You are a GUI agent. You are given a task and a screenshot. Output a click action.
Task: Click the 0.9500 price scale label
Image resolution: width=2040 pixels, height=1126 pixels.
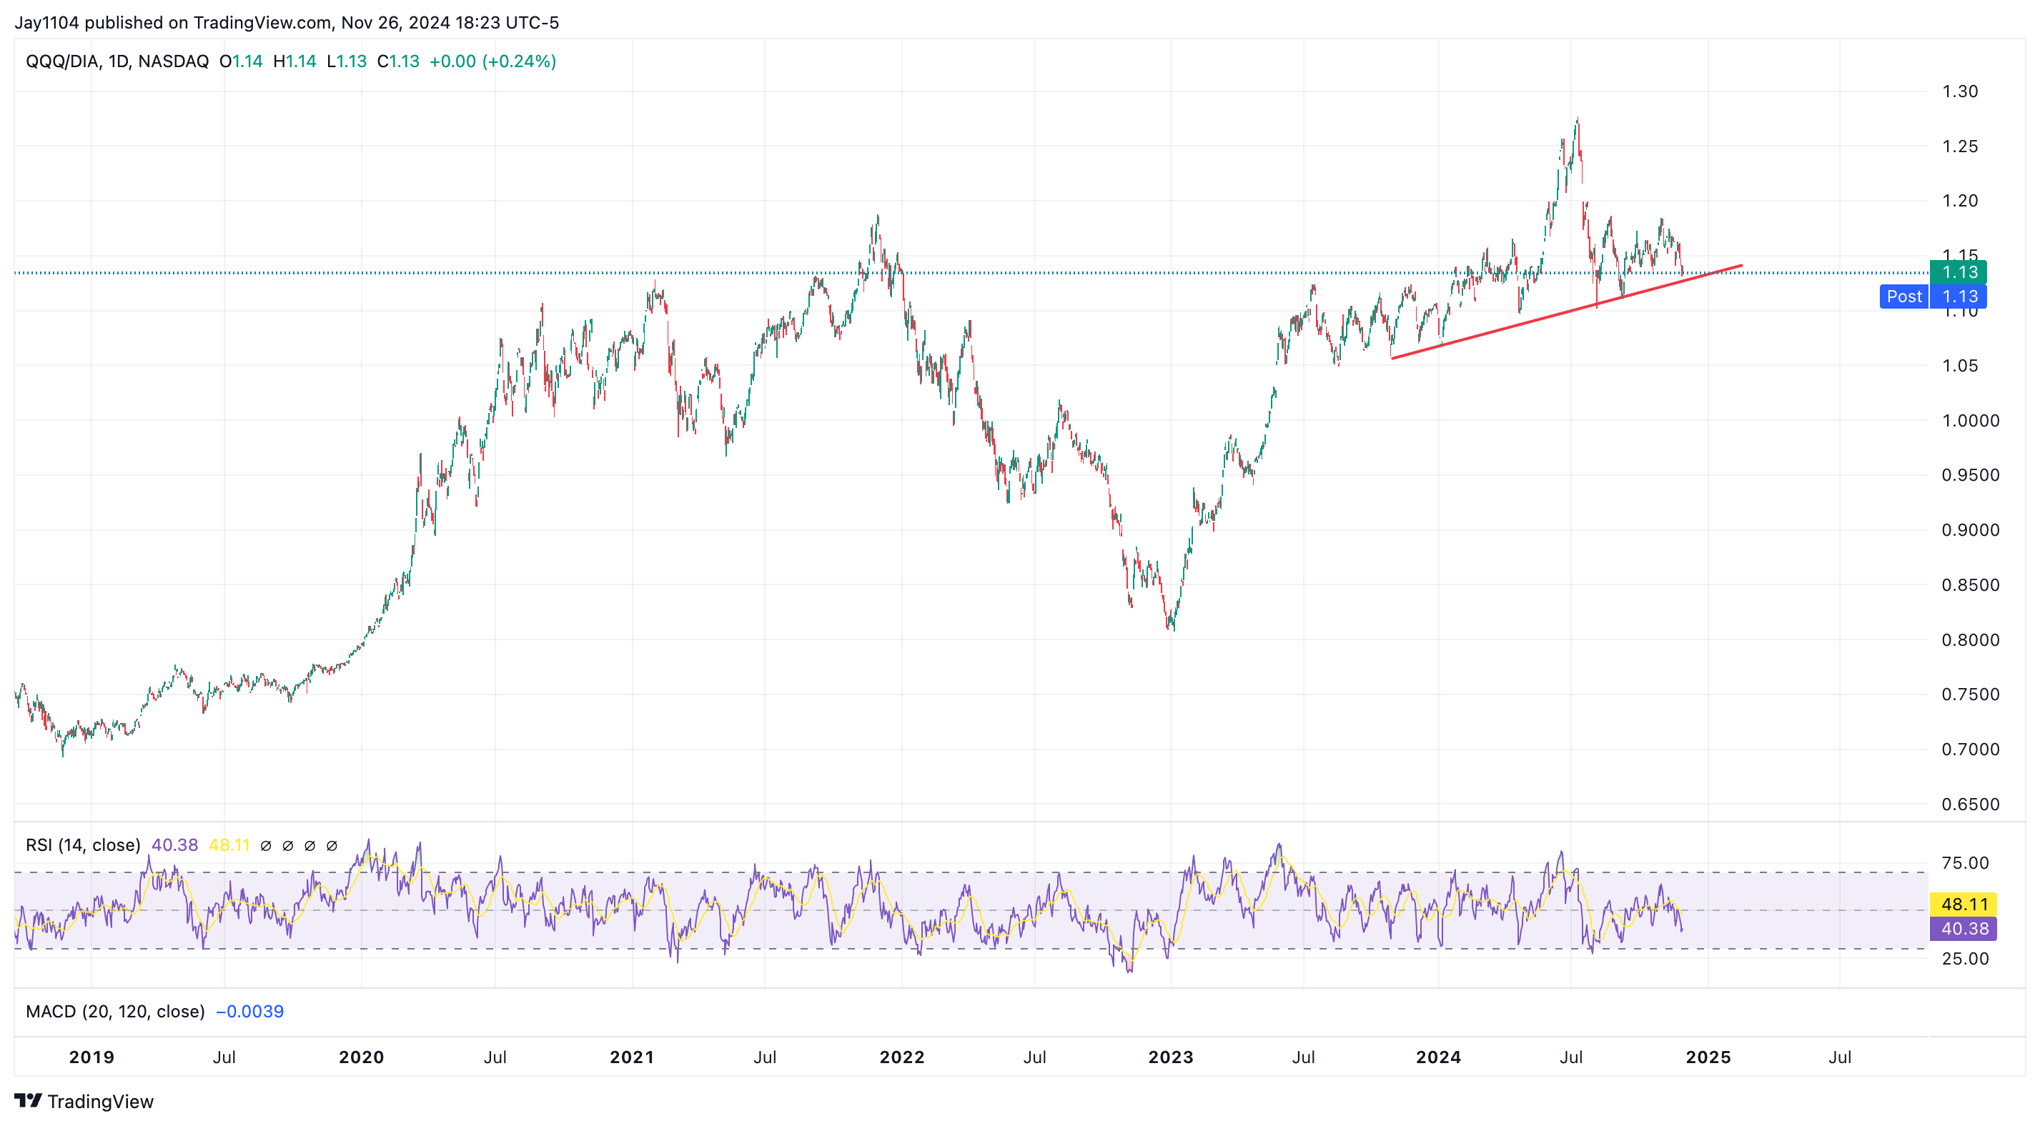[1971, 475]
